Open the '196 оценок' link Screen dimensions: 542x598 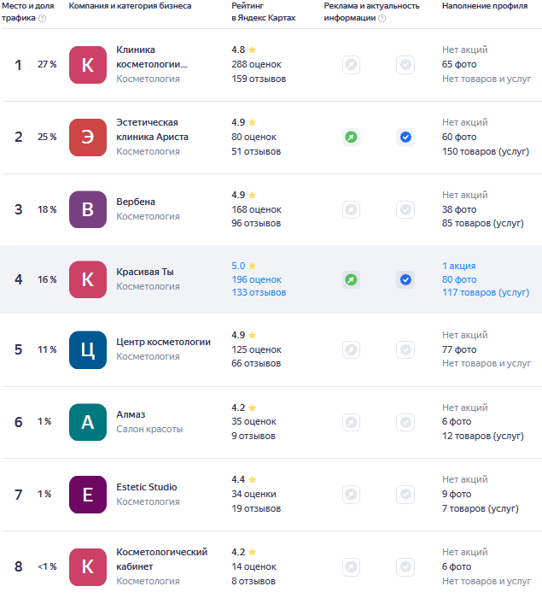tap(257, 279)
